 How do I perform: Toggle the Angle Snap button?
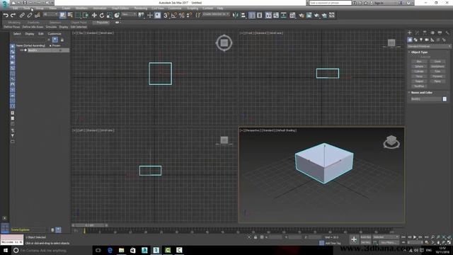click(x=174, y=16)
